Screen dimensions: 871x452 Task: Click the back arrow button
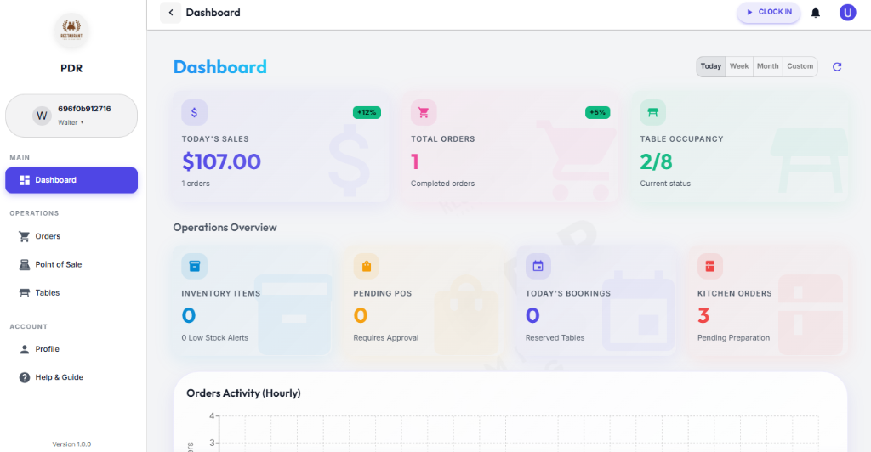(170, 13)
